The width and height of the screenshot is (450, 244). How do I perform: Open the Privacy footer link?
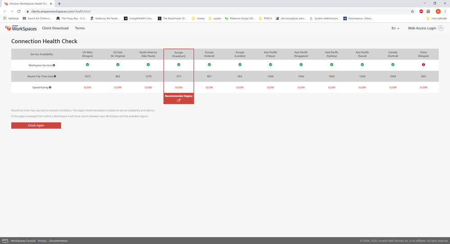(42, 241)
